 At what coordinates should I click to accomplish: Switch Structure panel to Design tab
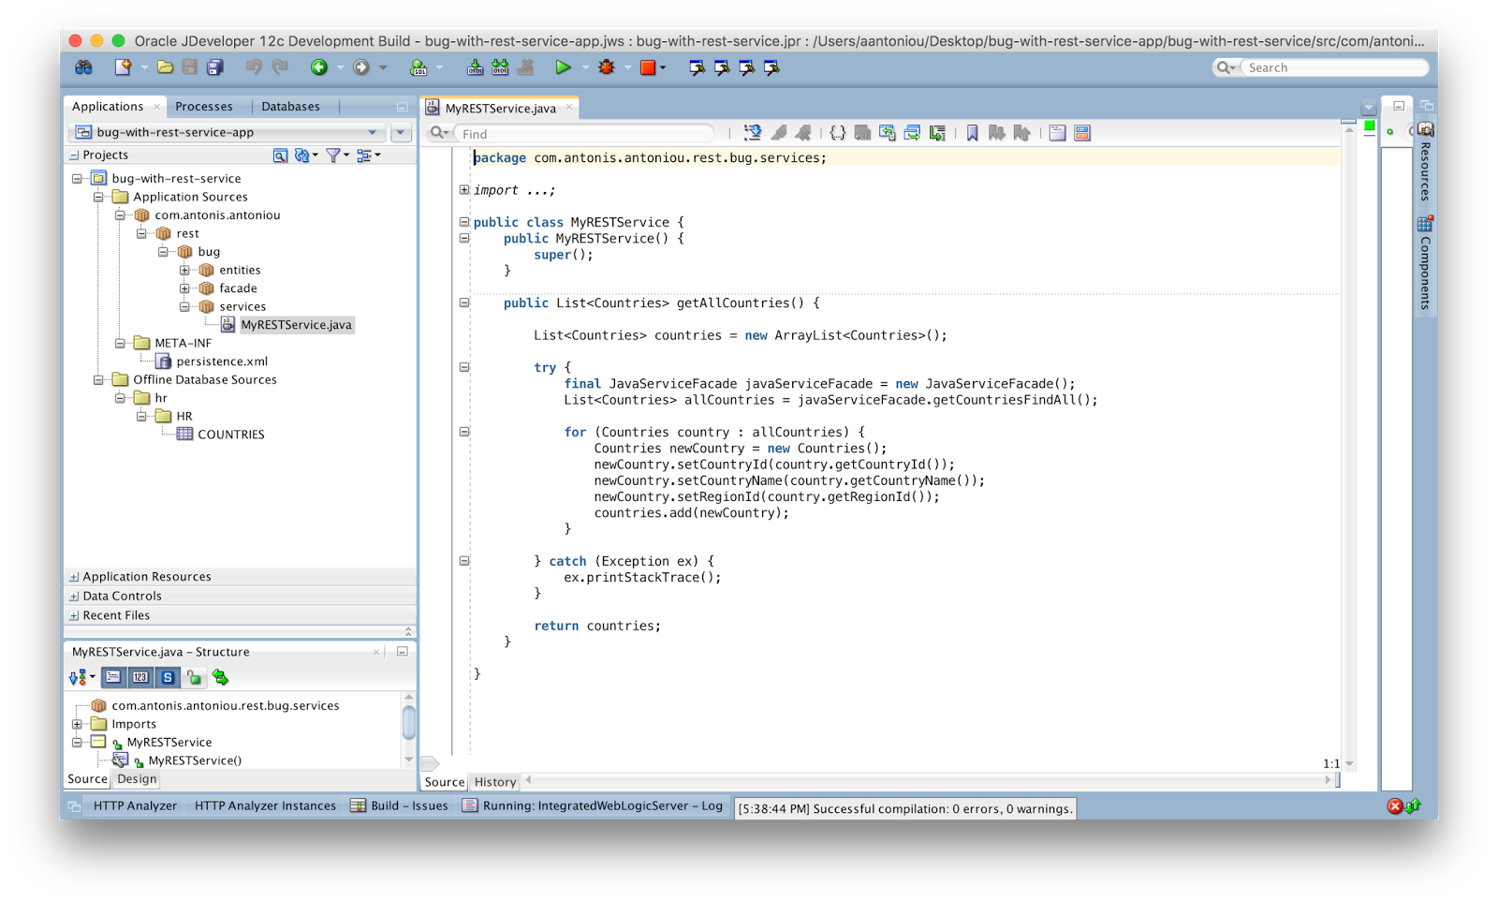[137, 779]
